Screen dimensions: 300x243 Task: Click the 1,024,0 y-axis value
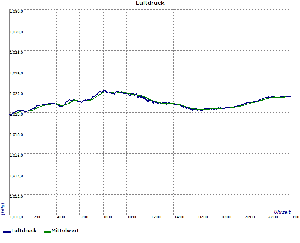16,73
